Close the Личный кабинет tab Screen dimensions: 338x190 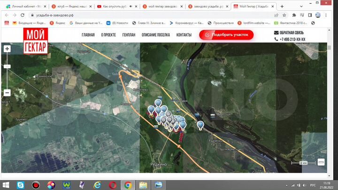coord(45,7)
